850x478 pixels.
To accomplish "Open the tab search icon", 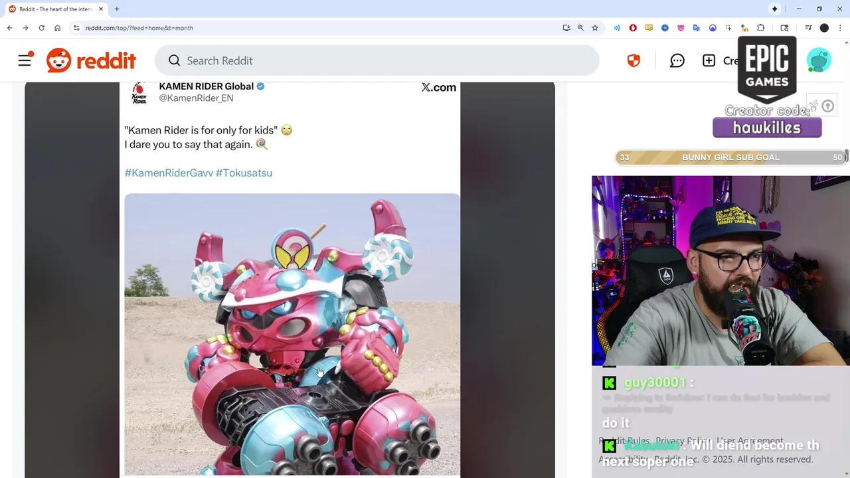I will click(784, 28).
